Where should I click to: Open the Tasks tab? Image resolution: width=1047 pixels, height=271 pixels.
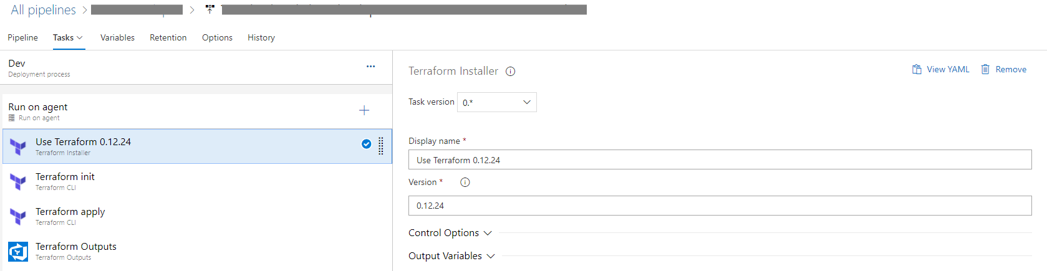click(63, 37)
